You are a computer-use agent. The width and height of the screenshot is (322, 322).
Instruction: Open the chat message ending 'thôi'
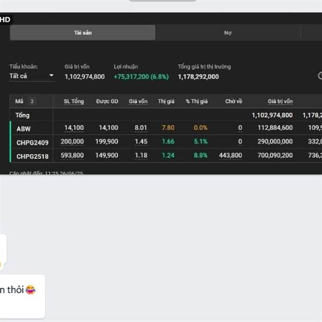[23, 296]
